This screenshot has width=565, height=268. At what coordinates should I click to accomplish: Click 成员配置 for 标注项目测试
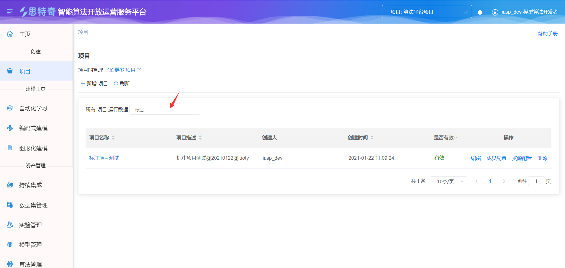(x=496, y=158)
